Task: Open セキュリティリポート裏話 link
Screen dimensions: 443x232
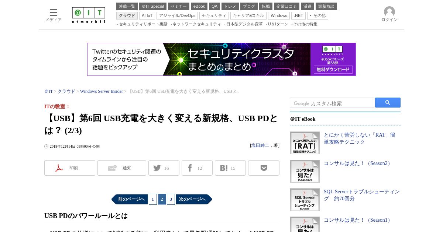Action: (143, 24)
